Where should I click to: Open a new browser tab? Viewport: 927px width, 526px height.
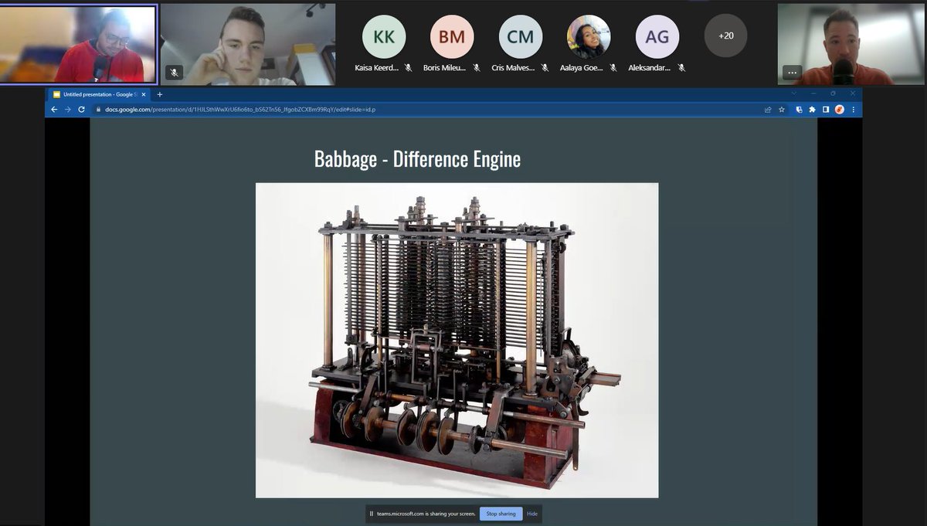tap(160, 94)
